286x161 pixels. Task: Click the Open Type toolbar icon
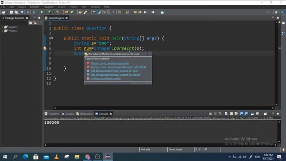point(80,12)
